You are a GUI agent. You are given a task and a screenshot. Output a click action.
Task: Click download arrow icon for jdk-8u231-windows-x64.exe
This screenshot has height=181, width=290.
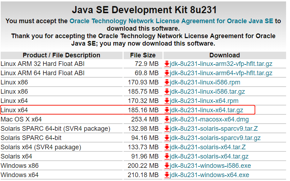click(x=167, y=175)
